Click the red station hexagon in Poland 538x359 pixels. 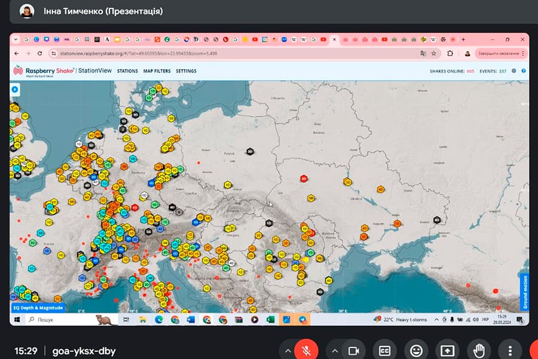click(x=304, y=178)
